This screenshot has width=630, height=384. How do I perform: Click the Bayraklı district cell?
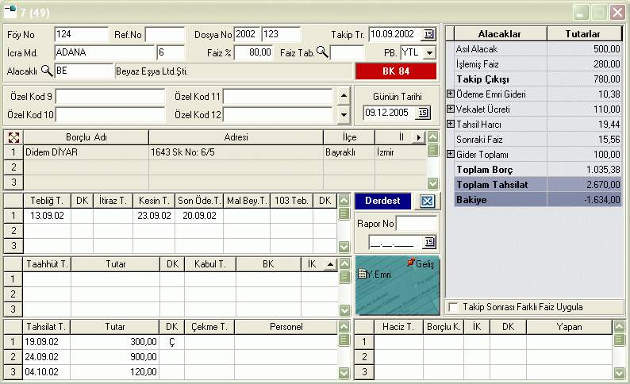(349, 152)
